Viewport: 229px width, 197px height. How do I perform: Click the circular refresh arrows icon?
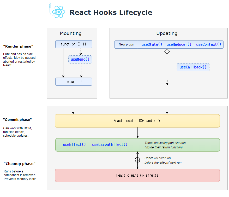click(137, 160)
